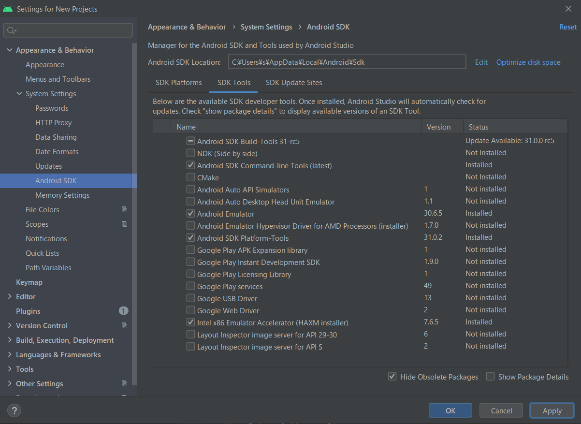Disable Hide Obsolete Packages
This screenshot has height=424, width=581.
point(392,377)
